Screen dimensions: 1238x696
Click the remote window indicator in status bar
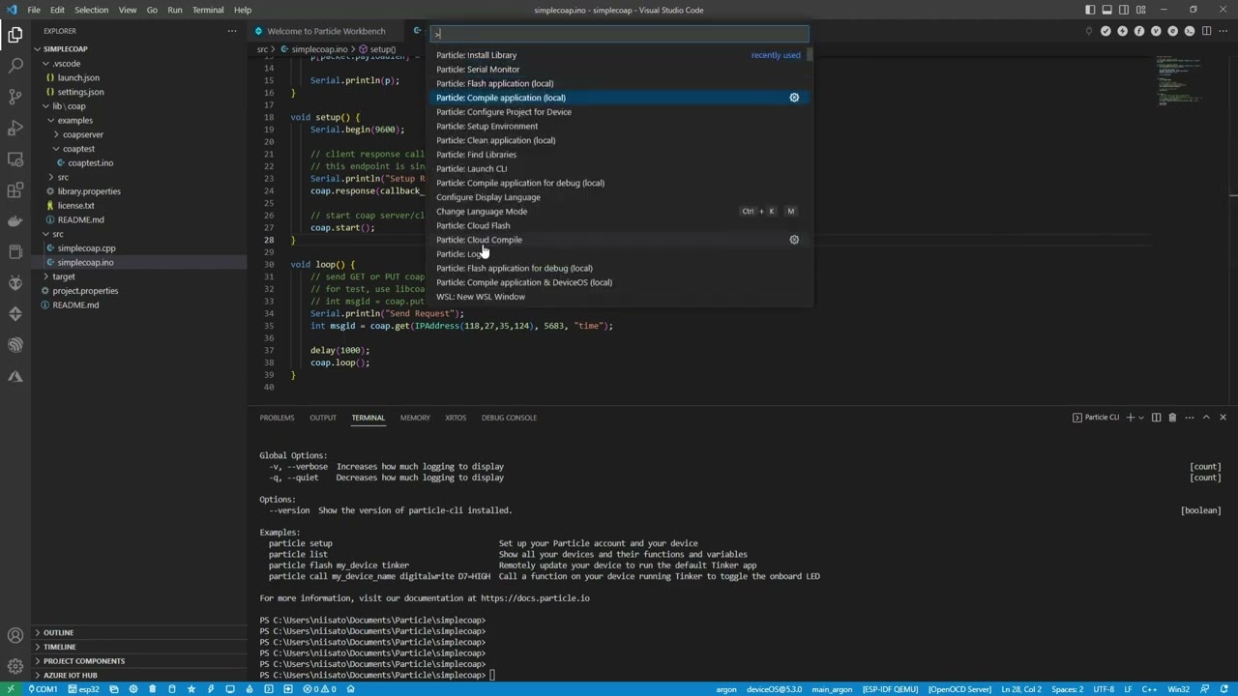[x=11, y=689]
